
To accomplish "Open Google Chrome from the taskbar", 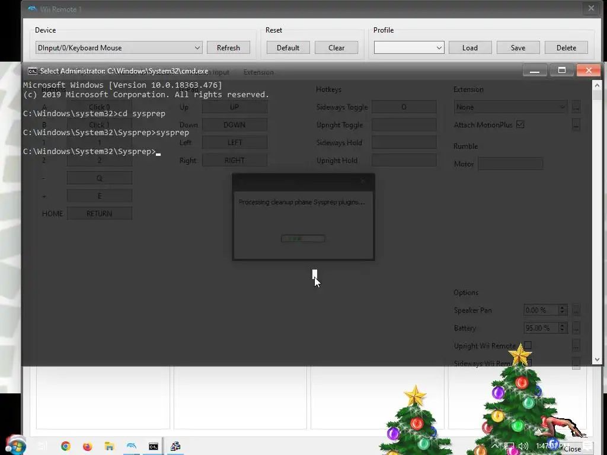I will (x=66, y=446).
